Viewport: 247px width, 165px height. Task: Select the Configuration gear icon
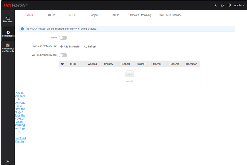point(8,32)
